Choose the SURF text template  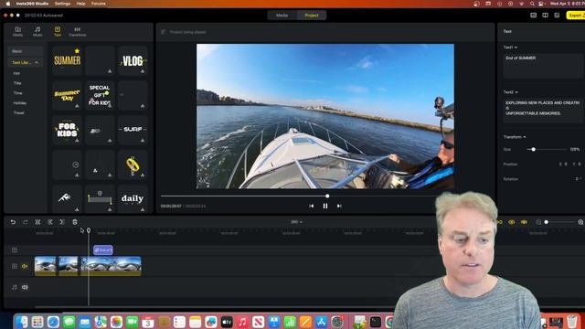point(133,130)
